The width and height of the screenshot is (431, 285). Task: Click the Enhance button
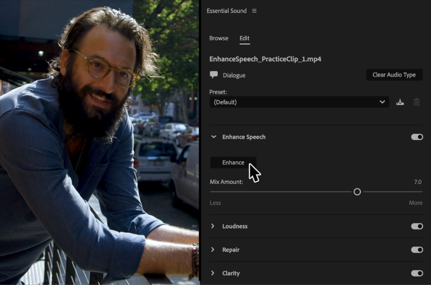233,162
